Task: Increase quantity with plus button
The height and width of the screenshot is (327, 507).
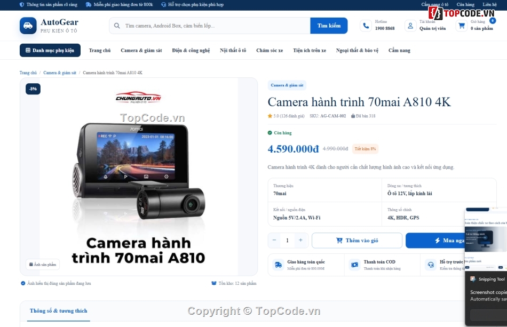Action: tap(300, 240)
